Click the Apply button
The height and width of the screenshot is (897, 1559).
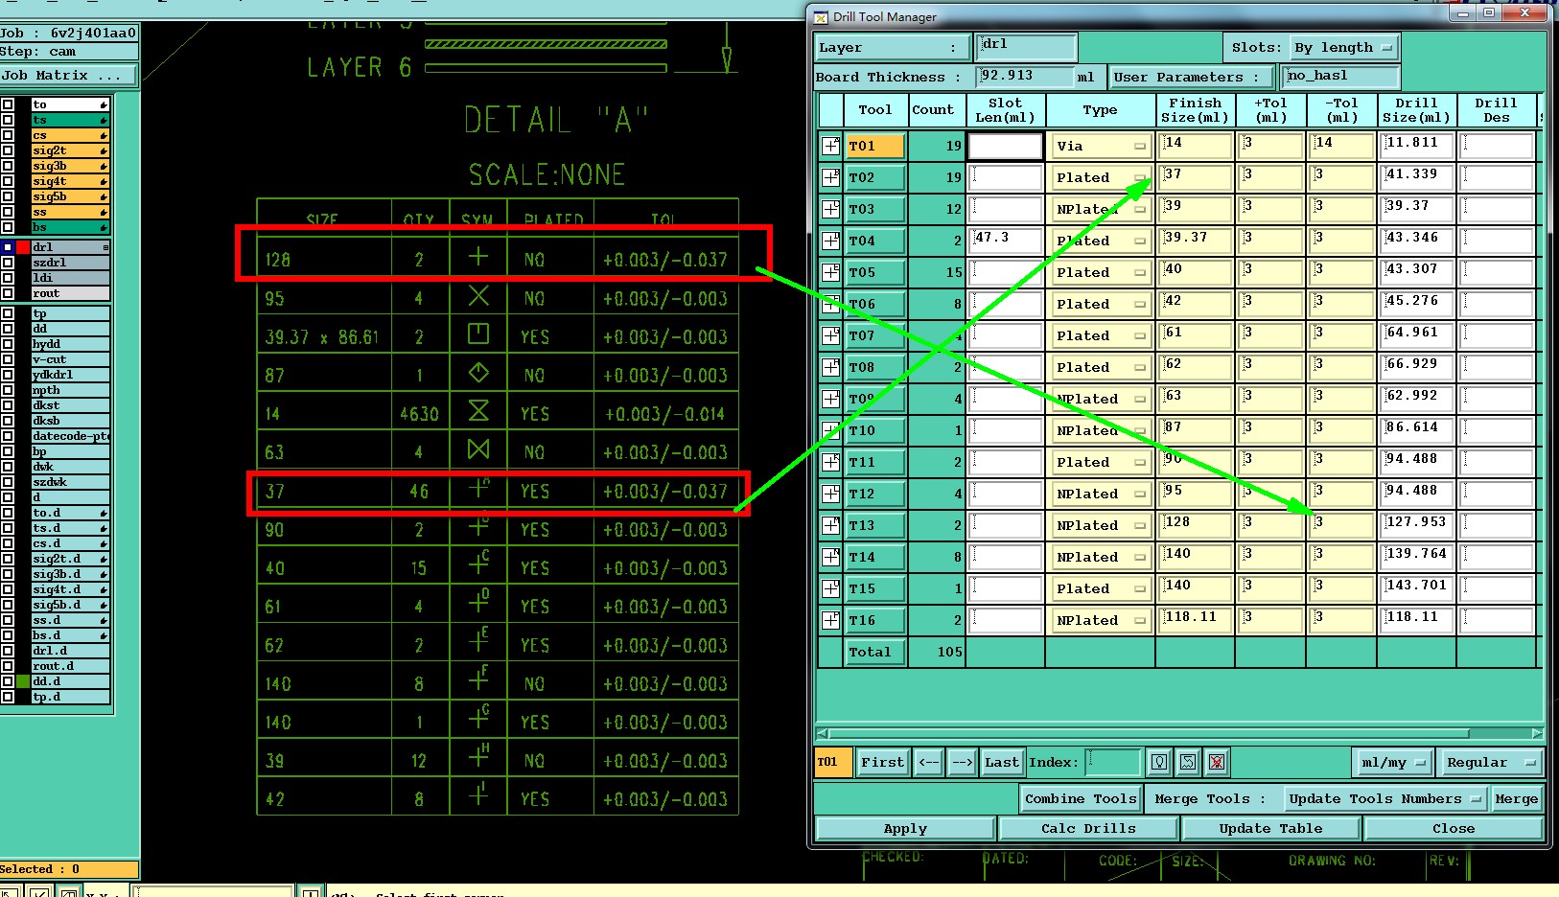click(x=905, y=828)
